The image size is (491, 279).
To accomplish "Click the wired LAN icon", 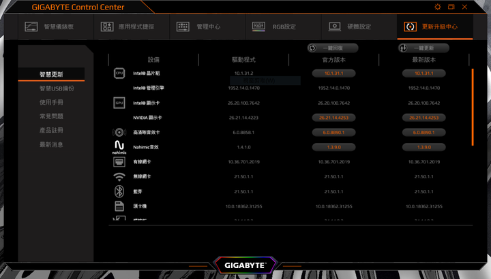I will 119,162.
